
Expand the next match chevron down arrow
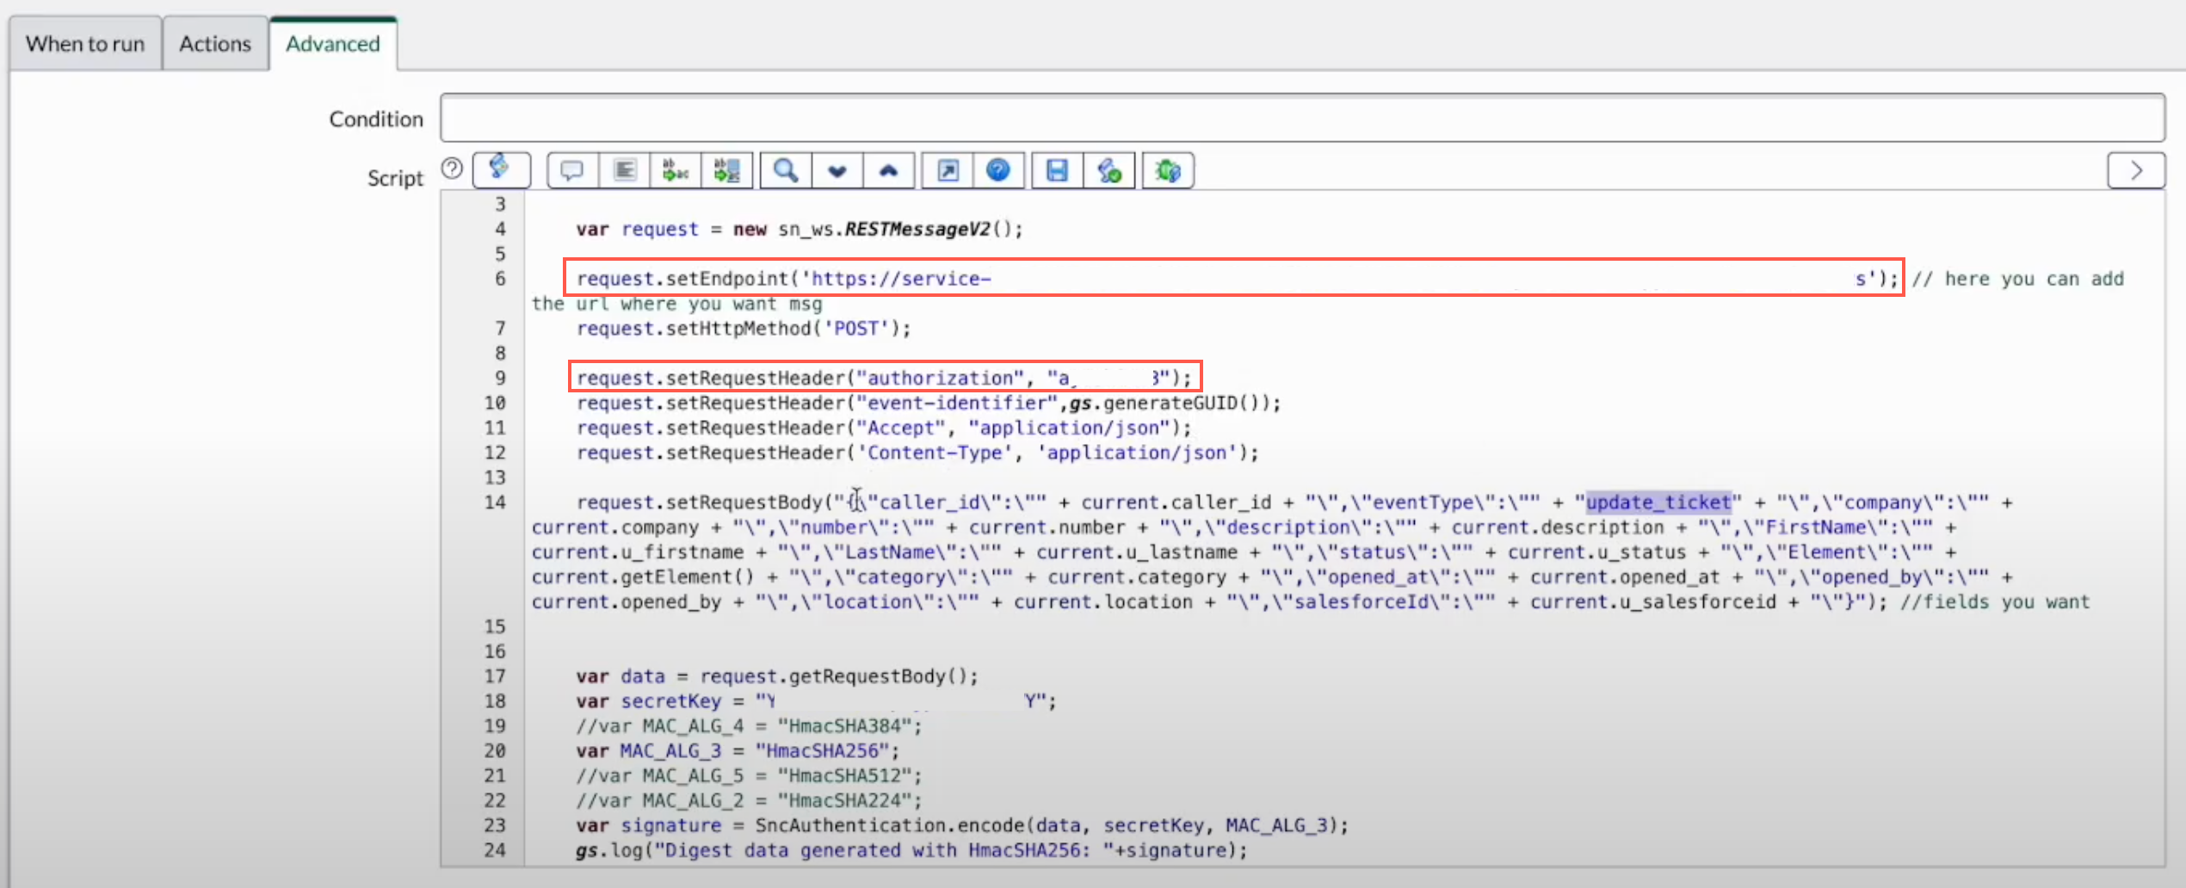836,170
